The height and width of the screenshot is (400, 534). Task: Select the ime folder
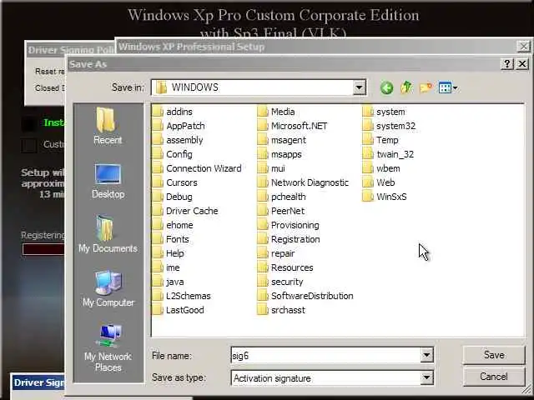pos(166,267)
